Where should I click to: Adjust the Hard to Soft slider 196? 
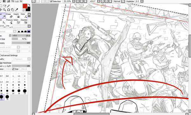[x=21, y=66]
